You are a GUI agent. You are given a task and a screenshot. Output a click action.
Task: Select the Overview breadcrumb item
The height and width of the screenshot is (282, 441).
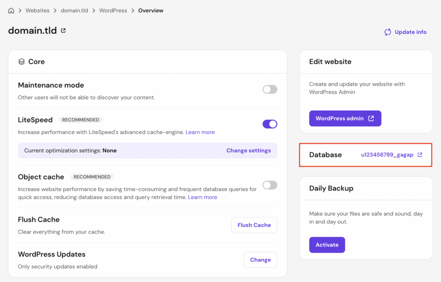[150, 10]
